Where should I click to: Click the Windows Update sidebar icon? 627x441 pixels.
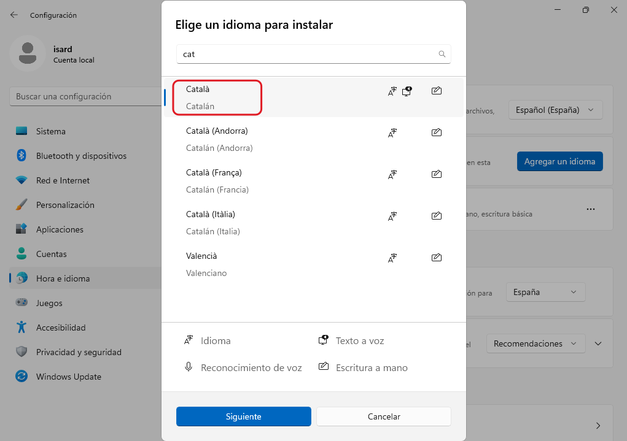(x=21, y=377)
